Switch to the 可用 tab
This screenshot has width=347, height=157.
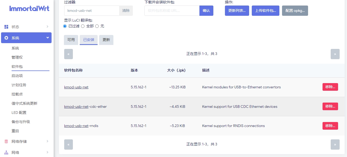click(x=71, y=40)
